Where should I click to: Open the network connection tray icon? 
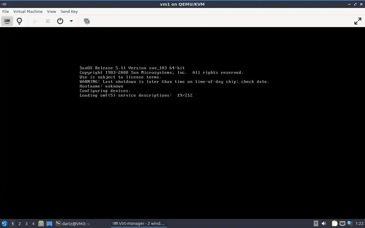pos(342,223)
